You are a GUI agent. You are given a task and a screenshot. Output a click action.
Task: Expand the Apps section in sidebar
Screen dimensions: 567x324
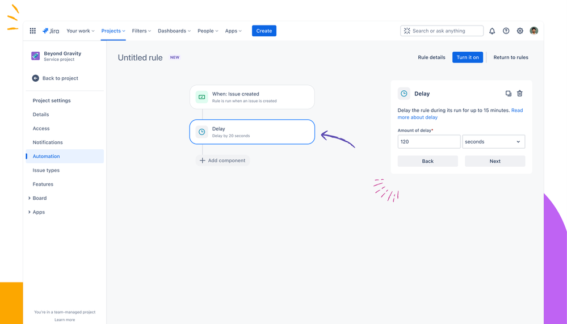pos(30,212)
